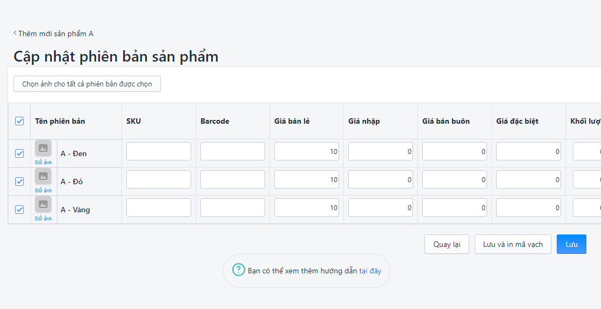Screen dimensions: 601x309
Task: Focus the Barcode field for A - Đỏ
Action: [233, 180]
